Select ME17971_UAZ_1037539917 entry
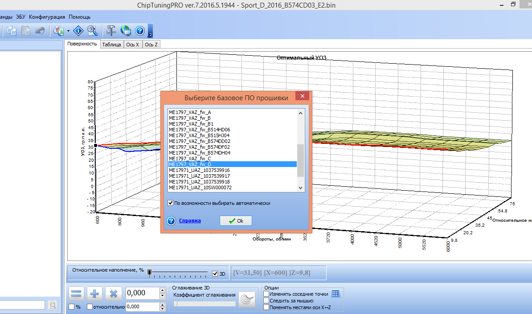The image size is (532, 314). [233, 175]
